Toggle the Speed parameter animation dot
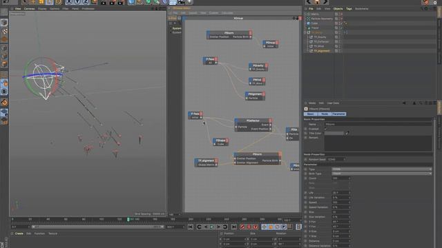 click(305, 203)
